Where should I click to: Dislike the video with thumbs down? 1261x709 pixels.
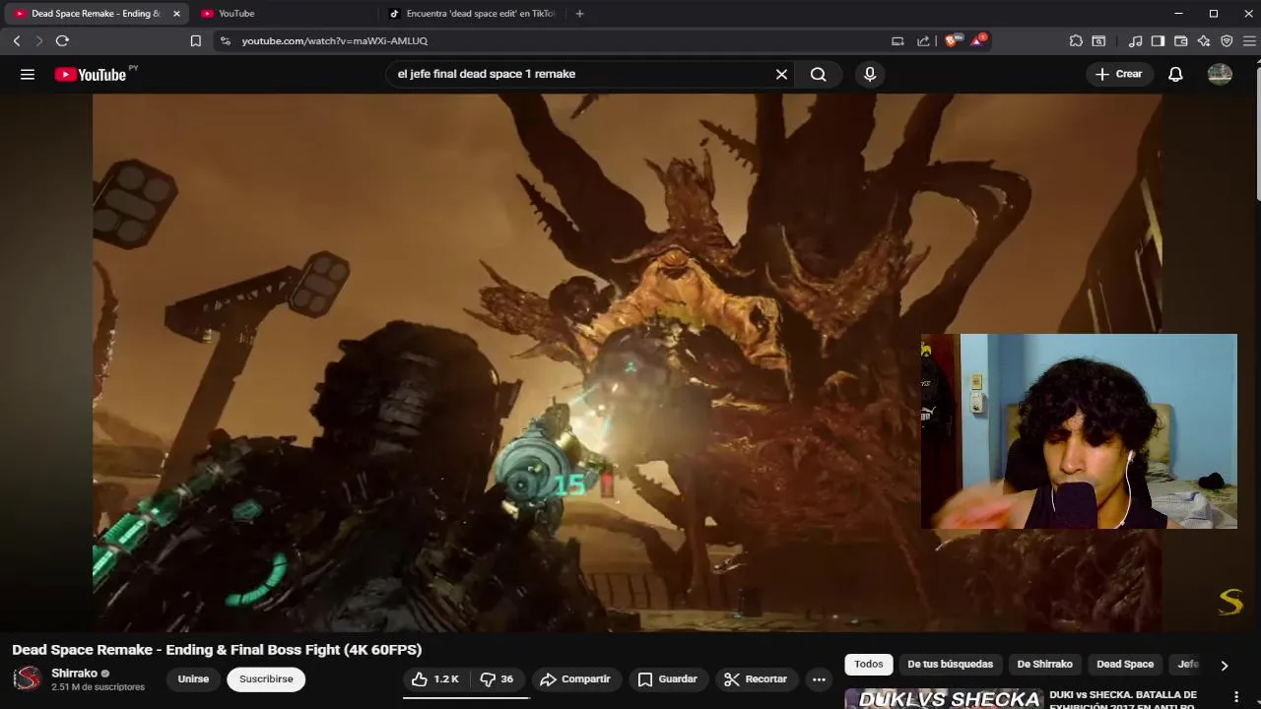click(498, 679)
